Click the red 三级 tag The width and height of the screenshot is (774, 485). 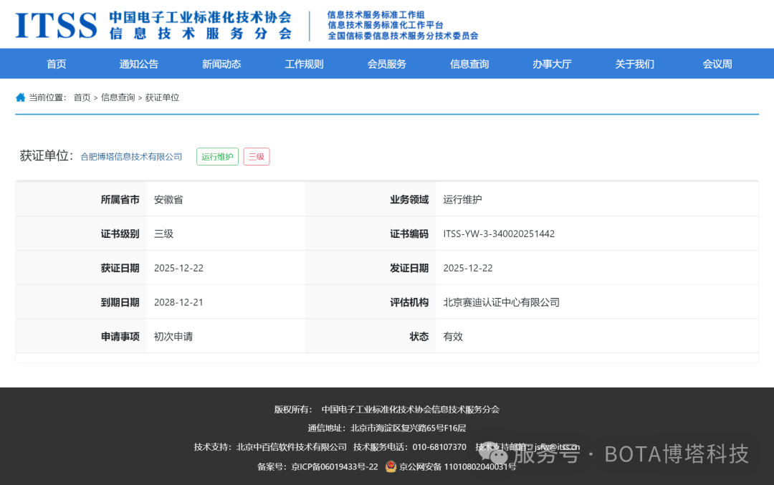[257, 157]
